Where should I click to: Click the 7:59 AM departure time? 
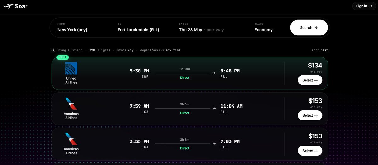coord(139,106)
